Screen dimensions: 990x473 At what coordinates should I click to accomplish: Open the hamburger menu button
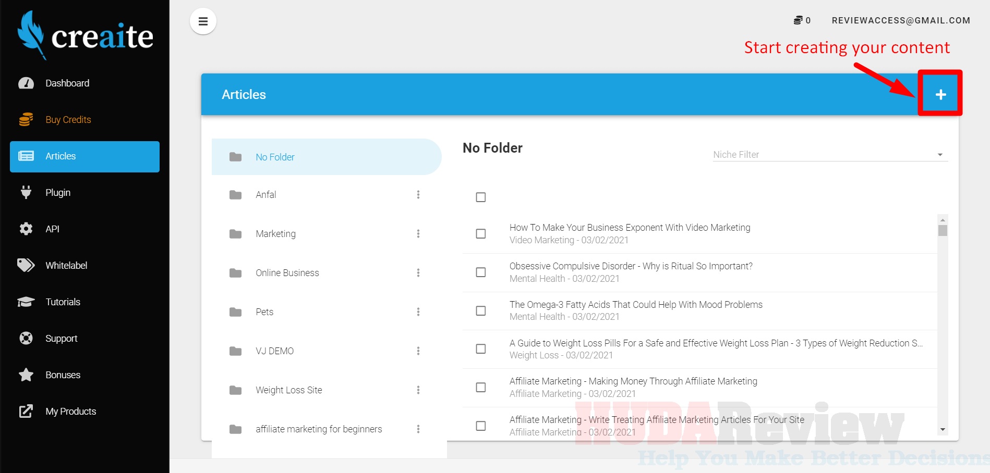(203, 21)
